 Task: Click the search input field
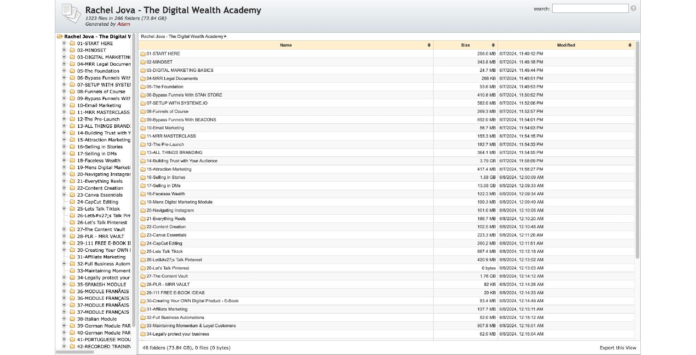click(x=590, y=8)
